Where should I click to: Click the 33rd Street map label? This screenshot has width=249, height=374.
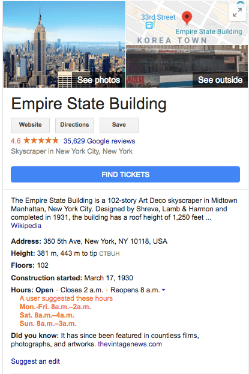pos(158,17)
